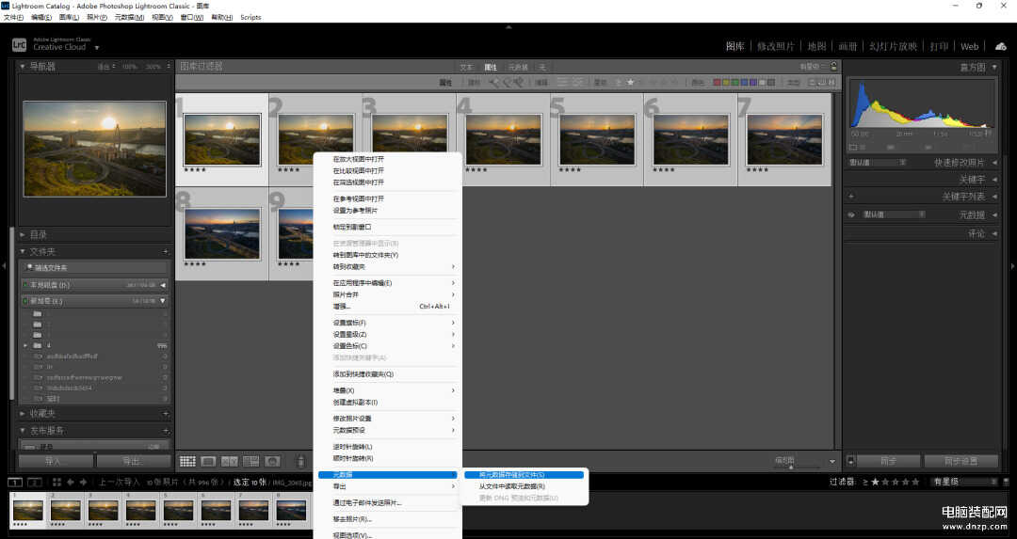Viewport: 1017px width, 539px height.
Task: Select grid thumbnail number 8
Action: [x=222, y=233]
